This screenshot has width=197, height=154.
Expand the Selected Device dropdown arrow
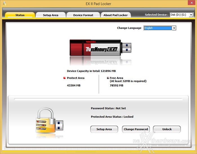[191, 15]
